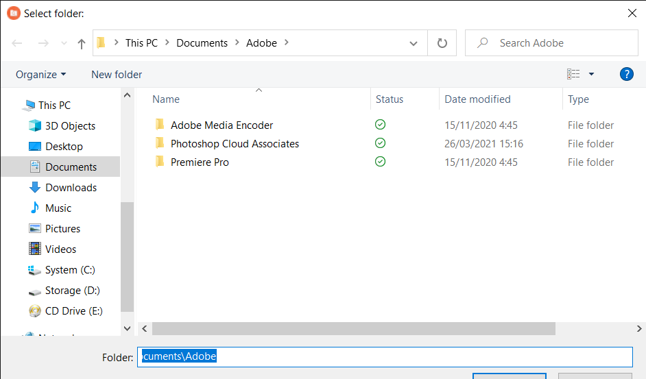Screen dimensions: 646x379
Task: Open the Organize menu
Action: pyautogui.click(x=40, y=75)
